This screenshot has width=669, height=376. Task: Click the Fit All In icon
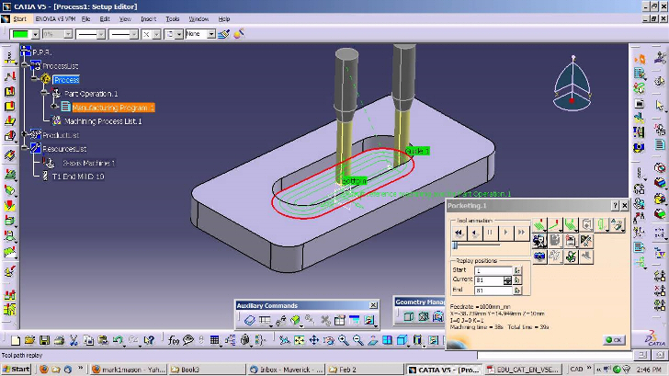(x=299, y=340)
